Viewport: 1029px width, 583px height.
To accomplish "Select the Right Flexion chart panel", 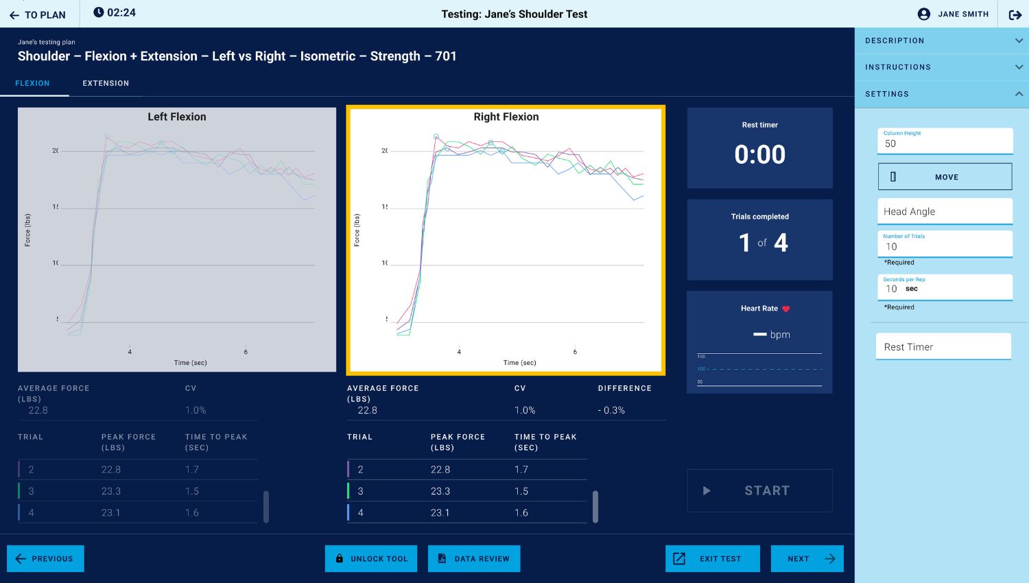I will (x=506, y=240).
